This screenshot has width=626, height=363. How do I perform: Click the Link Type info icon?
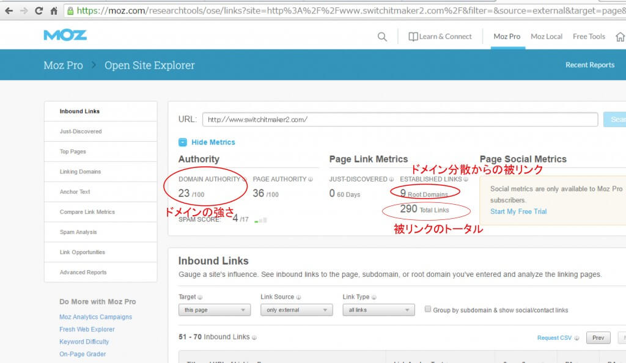point(374,297)
